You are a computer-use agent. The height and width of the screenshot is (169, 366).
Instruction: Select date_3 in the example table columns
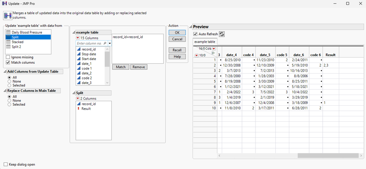pos(87,83)
